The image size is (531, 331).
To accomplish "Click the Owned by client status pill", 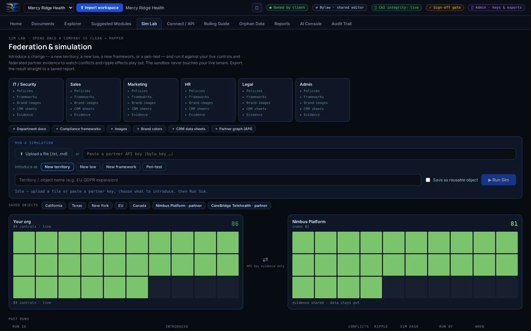I will tap(287, 7).
